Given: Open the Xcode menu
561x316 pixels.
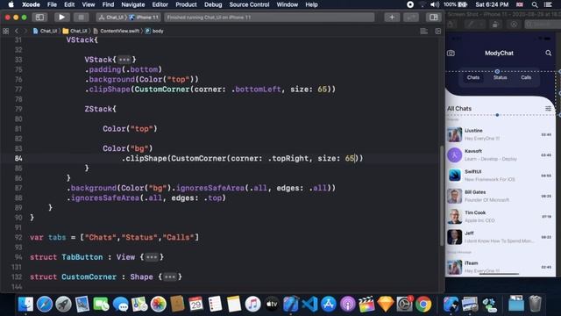Looking at the screenshot, I should pos(31,4).
